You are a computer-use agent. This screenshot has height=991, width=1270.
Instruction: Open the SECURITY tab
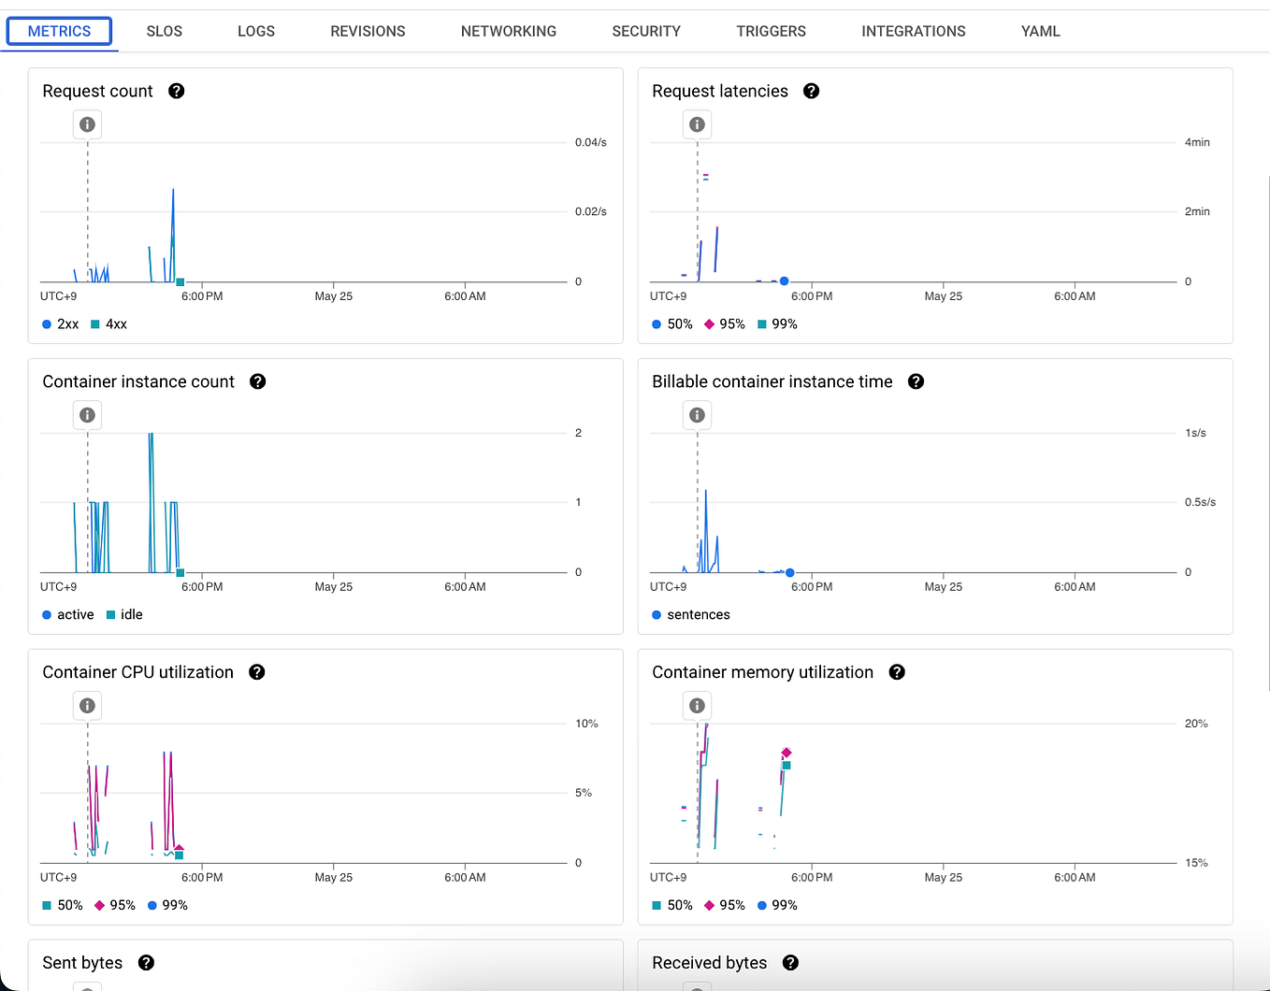645,31
